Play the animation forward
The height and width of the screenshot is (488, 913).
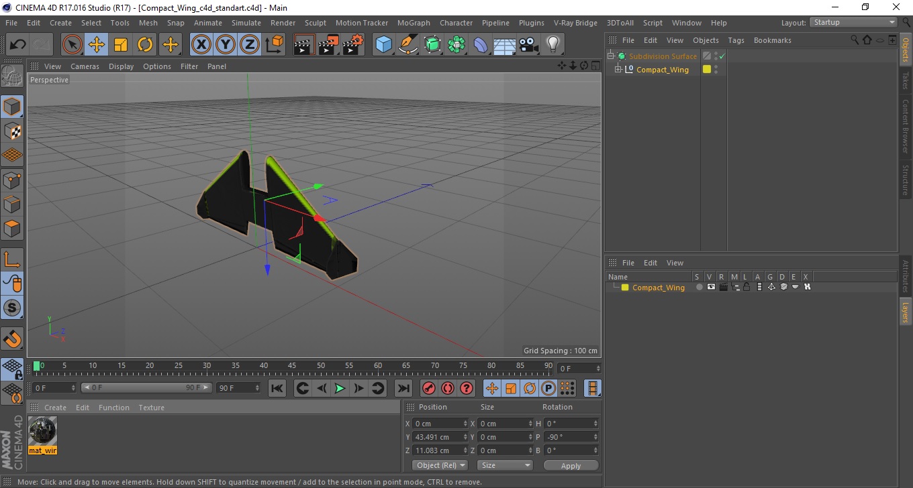pos(340,388)
